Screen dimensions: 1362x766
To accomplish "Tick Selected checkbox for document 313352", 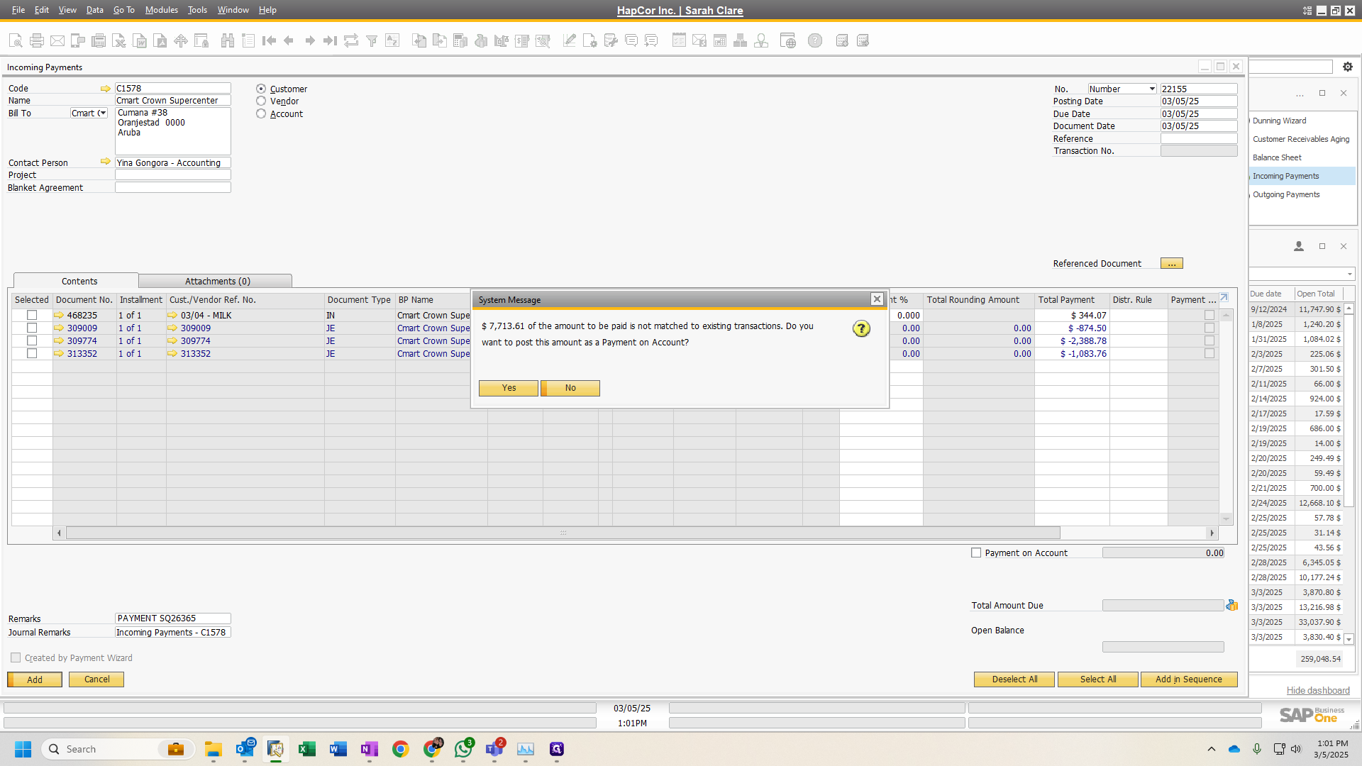I will pos(32,353).
